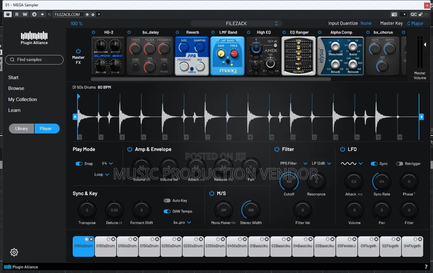Screen dimensions: 433x273
Task: Open the help question mark icon
Action: click(x=426, y=267)
